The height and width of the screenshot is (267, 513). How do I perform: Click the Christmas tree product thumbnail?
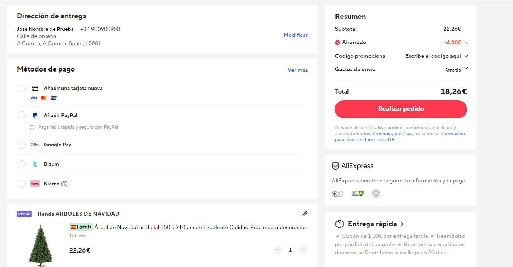pos(40,246)
